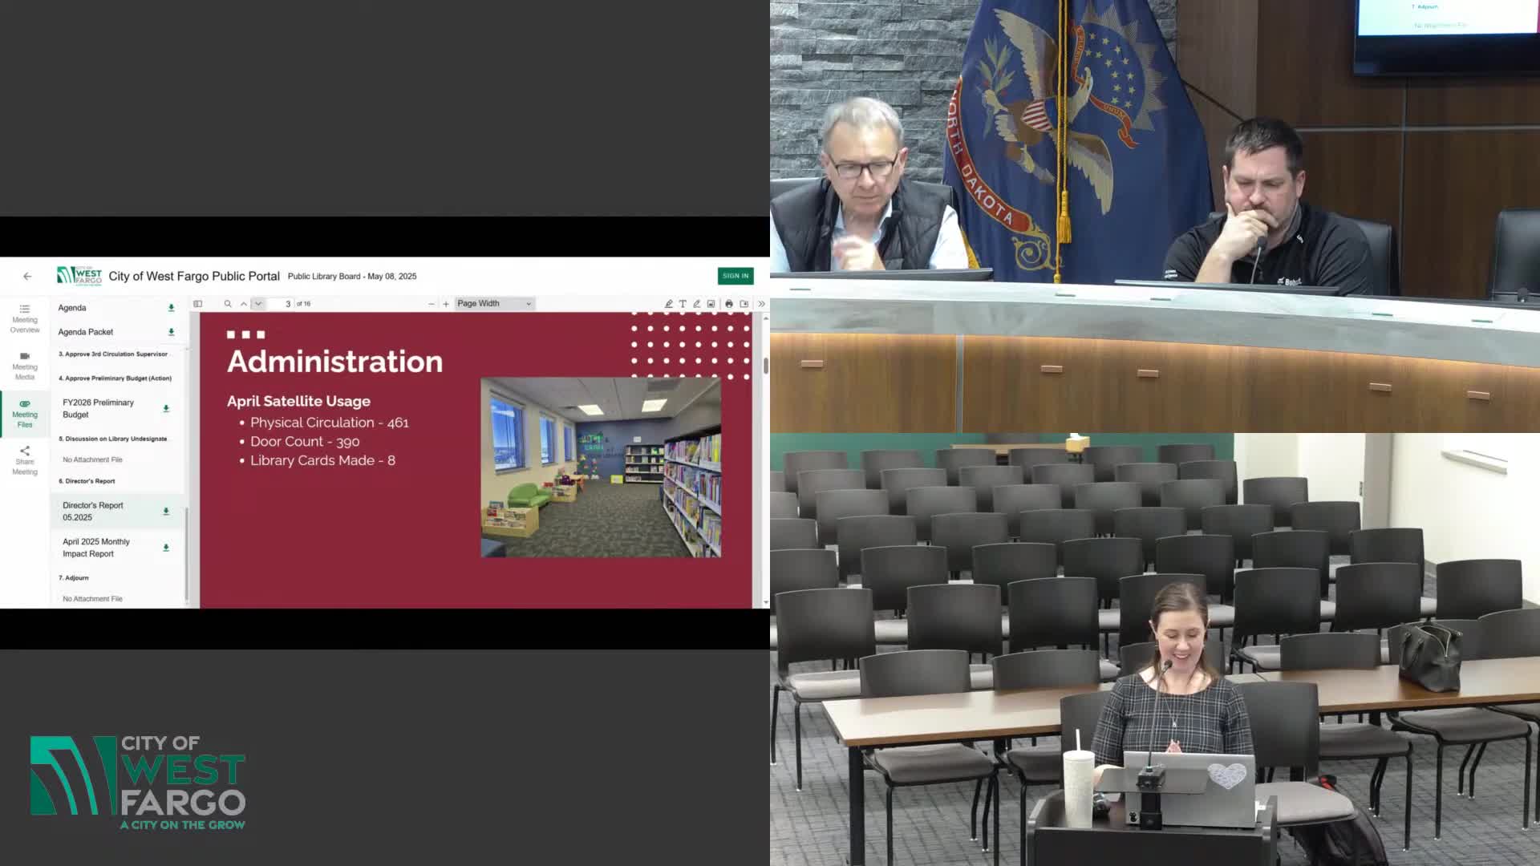1540x866 pixels.
Task: Zoom in with the plus button
Action: [x=446, y=304]
